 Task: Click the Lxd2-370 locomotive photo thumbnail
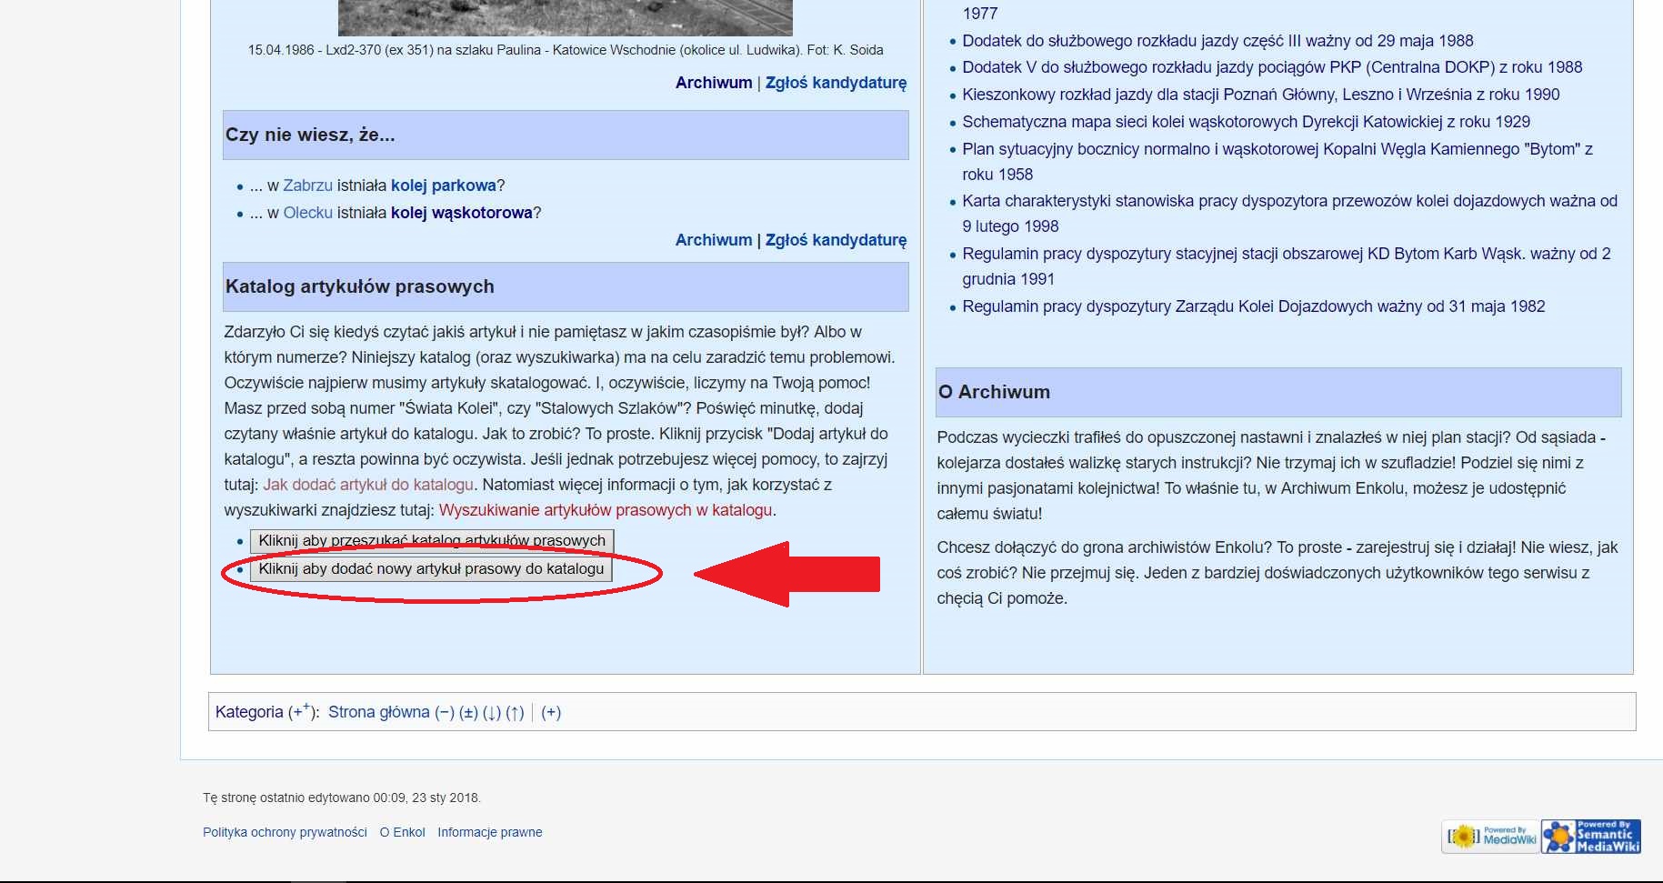point(565,17)
